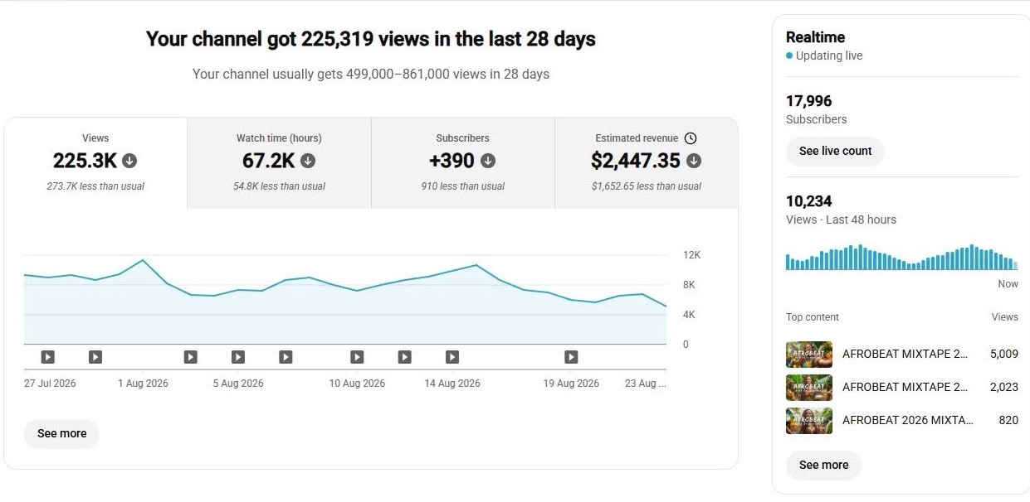Click the down-arrow icon beside +390 subscribers
The height and width of the screenshot is (502, 1030).
click(488, 161)
